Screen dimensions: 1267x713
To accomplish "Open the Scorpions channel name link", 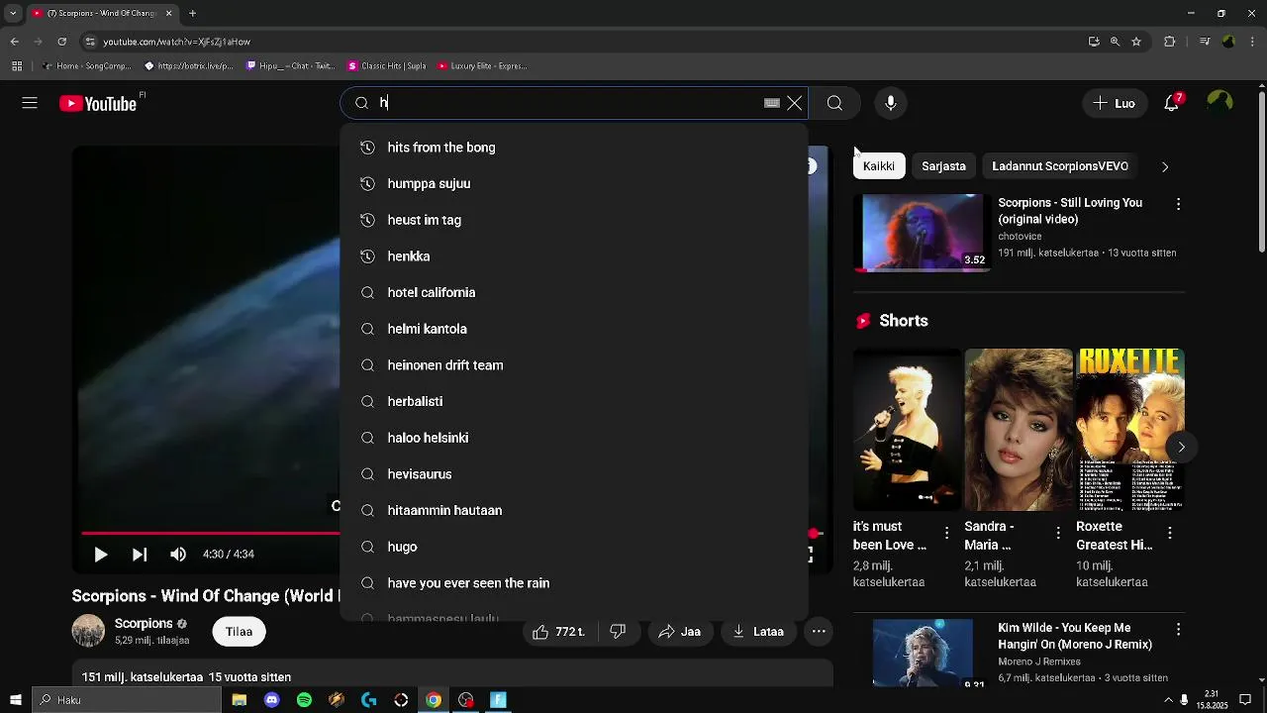I will click(x=144, y=624).
